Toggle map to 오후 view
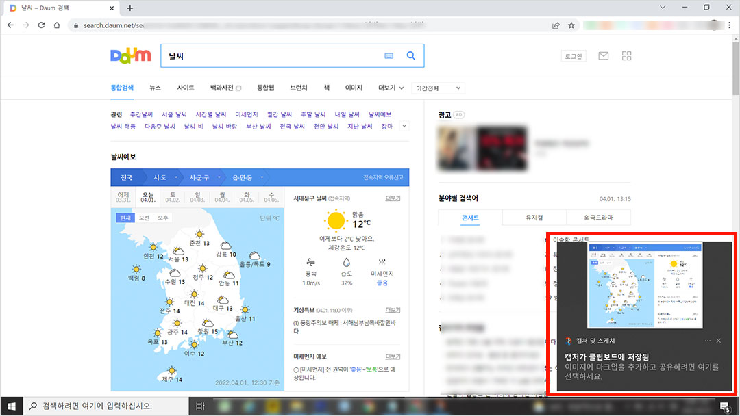 (x=163, y=218)
